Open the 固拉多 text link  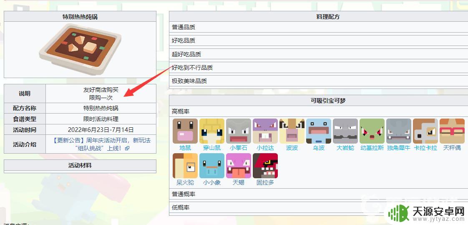[x=265, y=182]
